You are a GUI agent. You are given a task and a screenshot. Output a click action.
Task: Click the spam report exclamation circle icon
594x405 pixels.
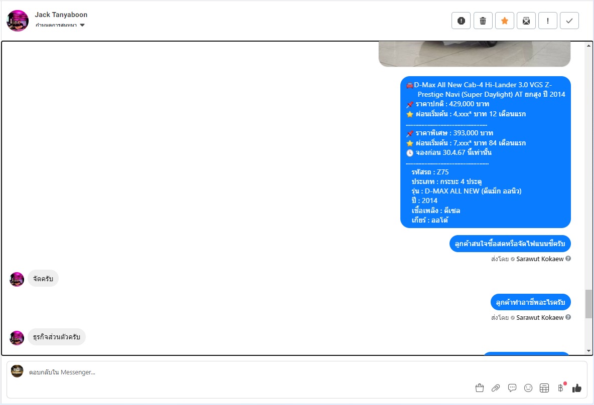pyautogui.click(x=461, y=21)
